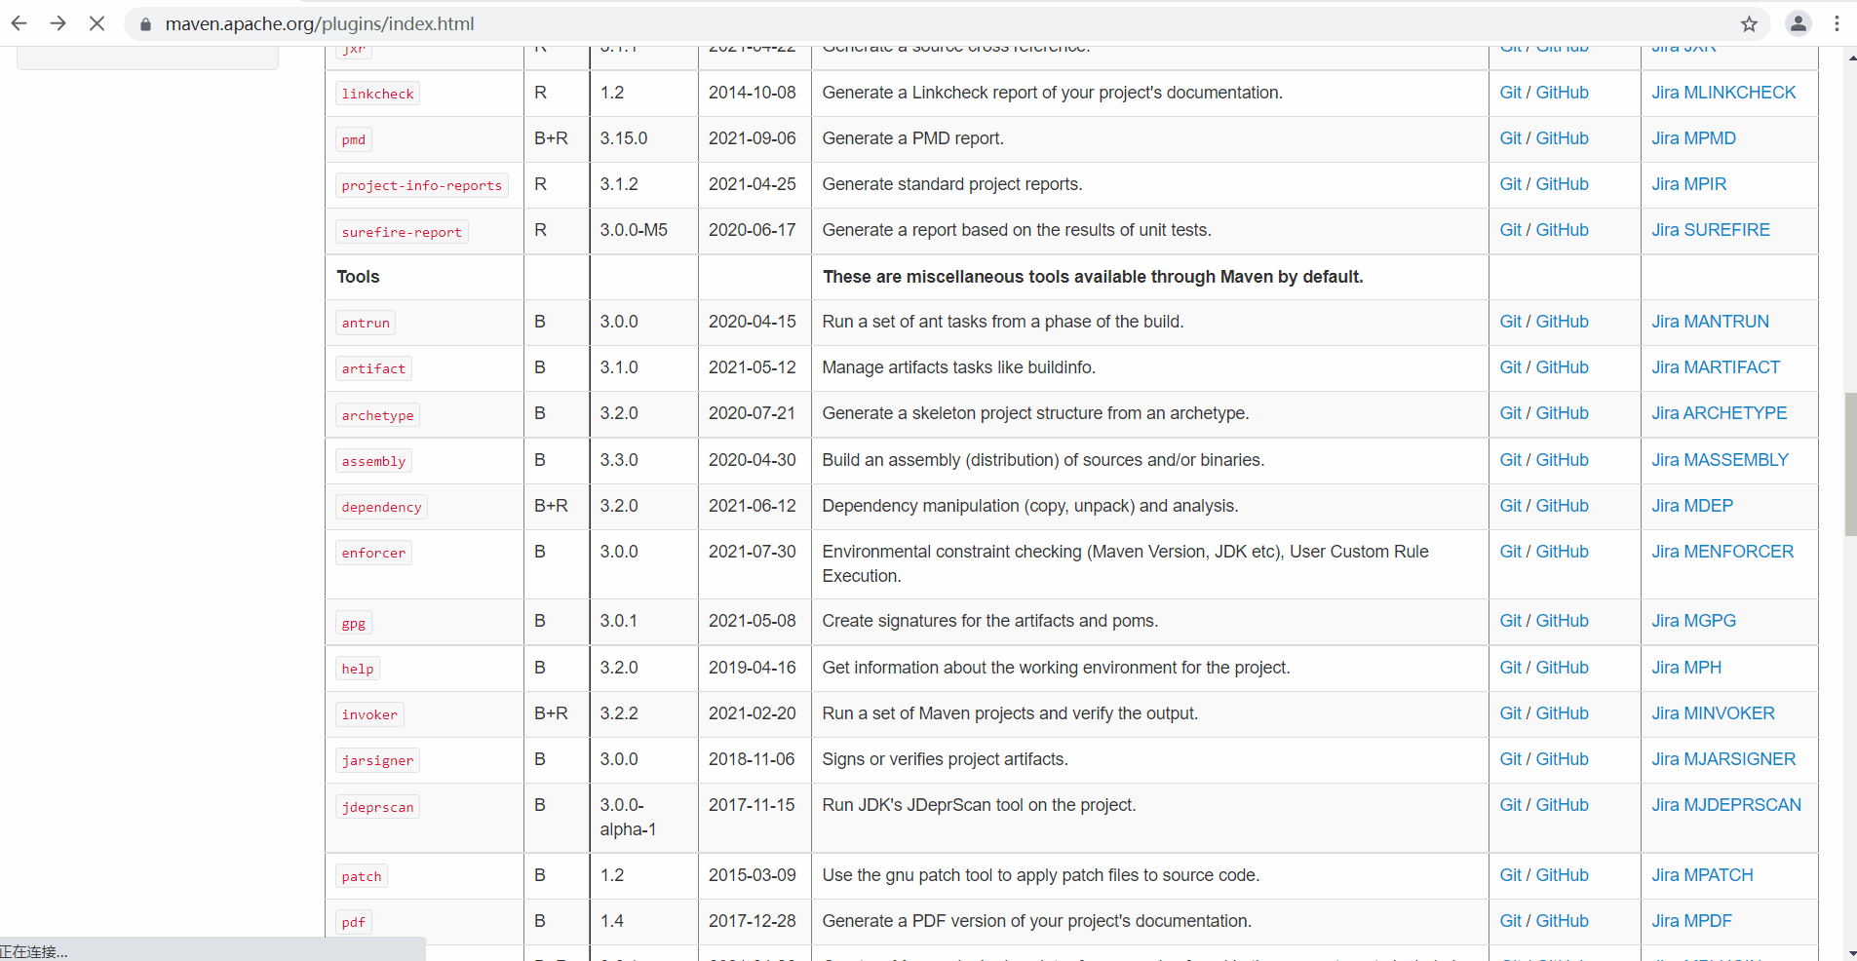Open the assembly plugin page

(x=373, y=461)
